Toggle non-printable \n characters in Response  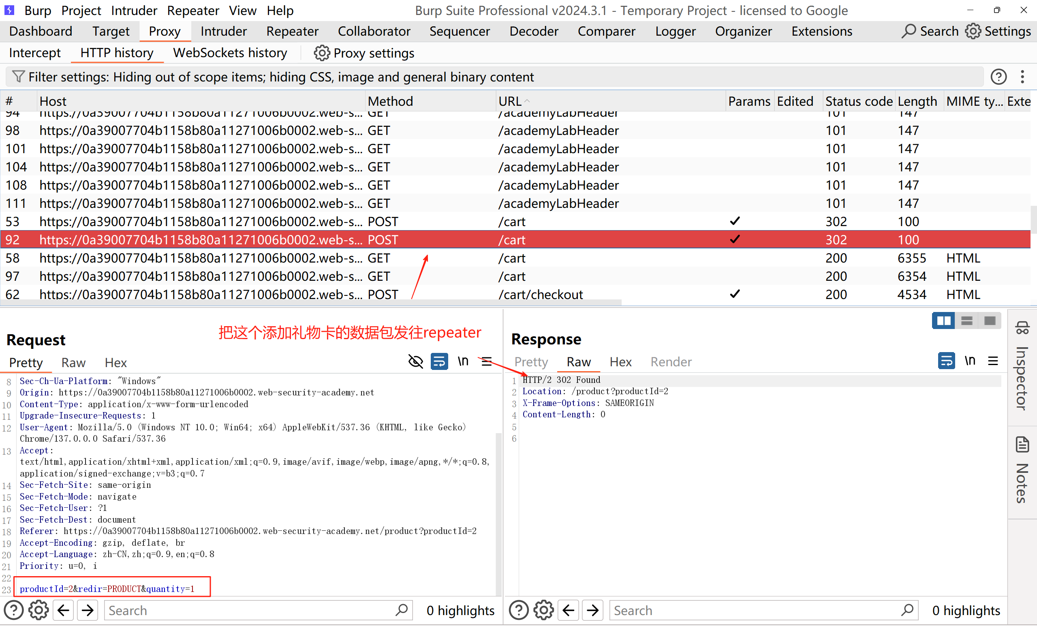[x=970, y=361]
